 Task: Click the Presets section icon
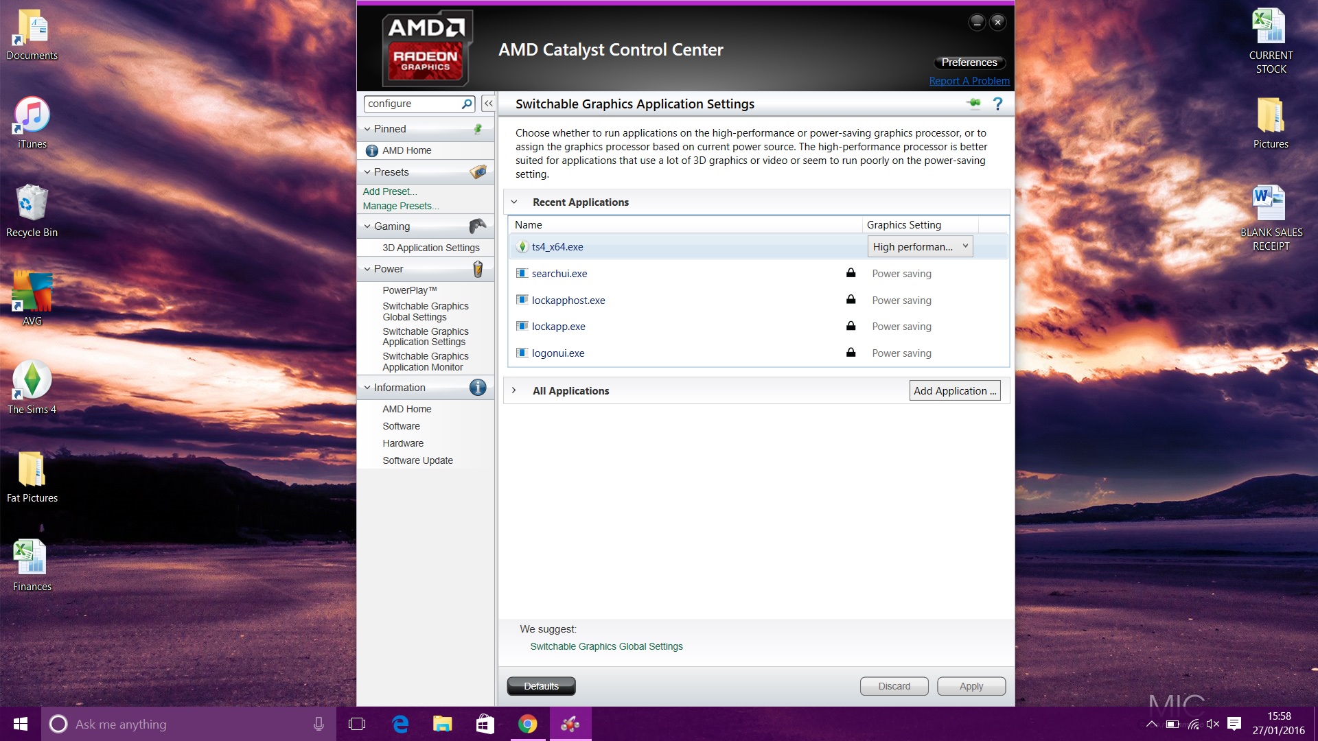478,172
